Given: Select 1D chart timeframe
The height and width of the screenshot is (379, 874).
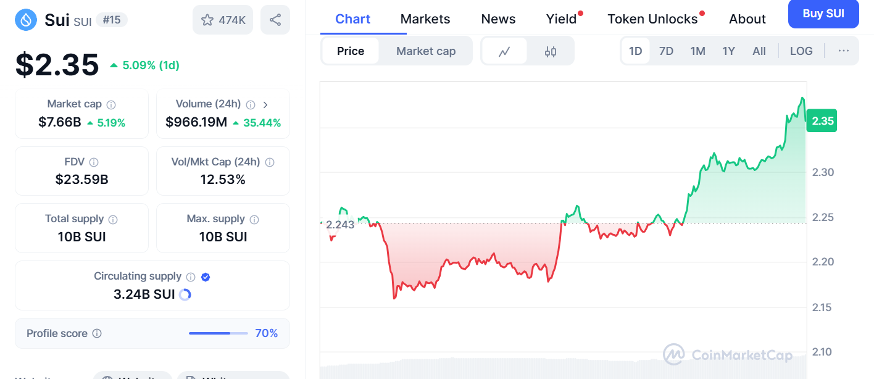Looking at the screenshot, I should pos(635,51).
